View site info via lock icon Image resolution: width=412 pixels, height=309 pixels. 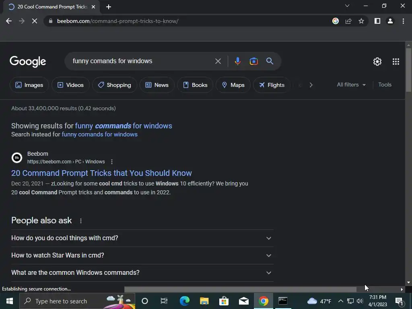tap(51, 21)
